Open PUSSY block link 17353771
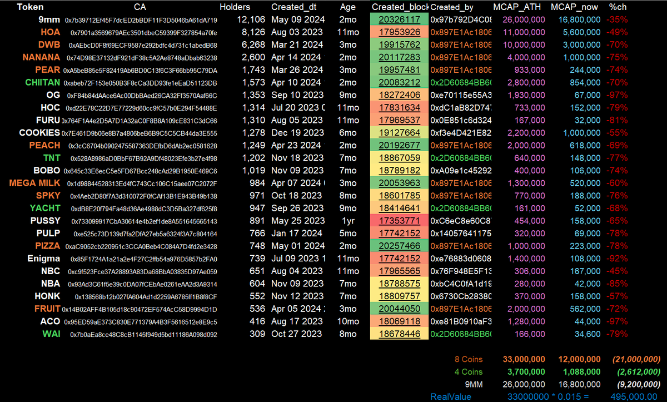The image size is (667, 402). coord(399,221)
